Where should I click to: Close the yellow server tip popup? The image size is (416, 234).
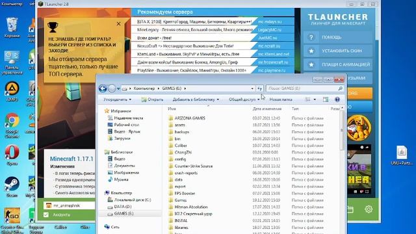point(118,24)
